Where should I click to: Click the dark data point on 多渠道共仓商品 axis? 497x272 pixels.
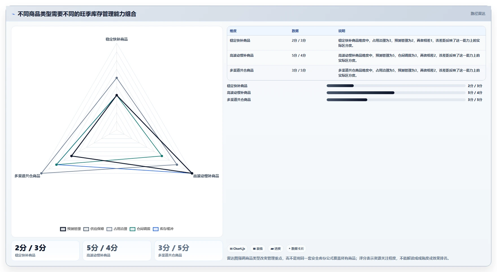pos(71,156)
